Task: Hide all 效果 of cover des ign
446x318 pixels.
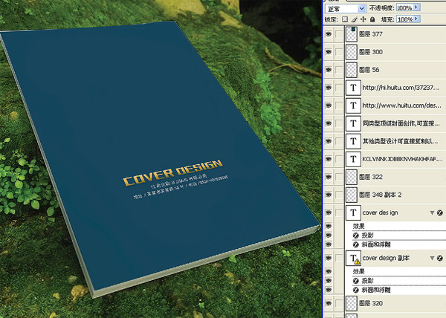Action: click(x=329, y=226)
